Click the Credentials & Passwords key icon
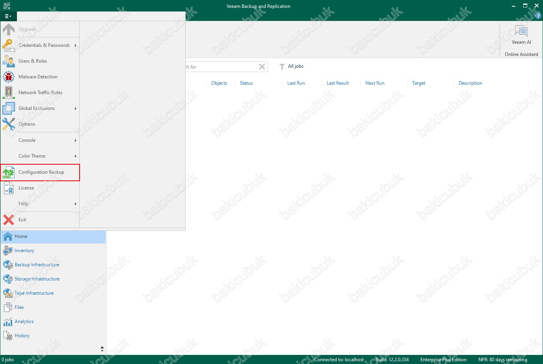 click(8, 45)
